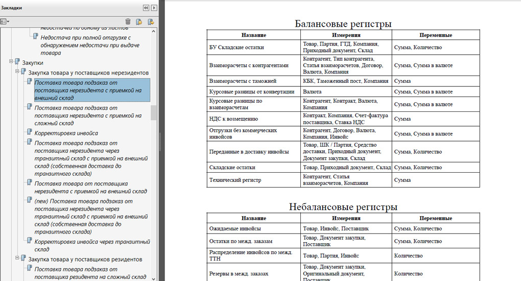Click bookmark icon of Закупки
Viewport: 521px width, 281px height.
[17, 61]
